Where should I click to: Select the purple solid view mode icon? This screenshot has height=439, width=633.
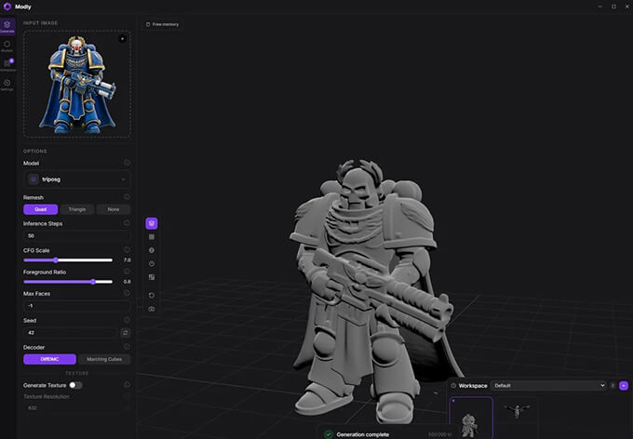pos(152,223)
